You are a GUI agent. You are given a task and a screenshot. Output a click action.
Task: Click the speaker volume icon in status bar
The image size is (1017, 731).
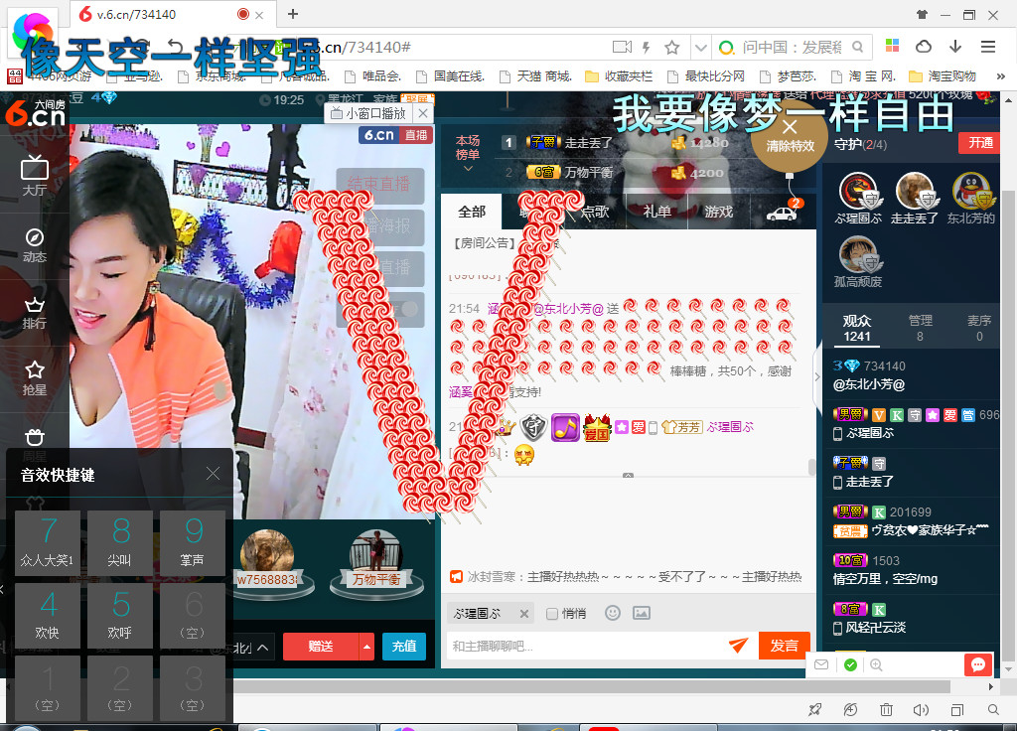(921, 710)
